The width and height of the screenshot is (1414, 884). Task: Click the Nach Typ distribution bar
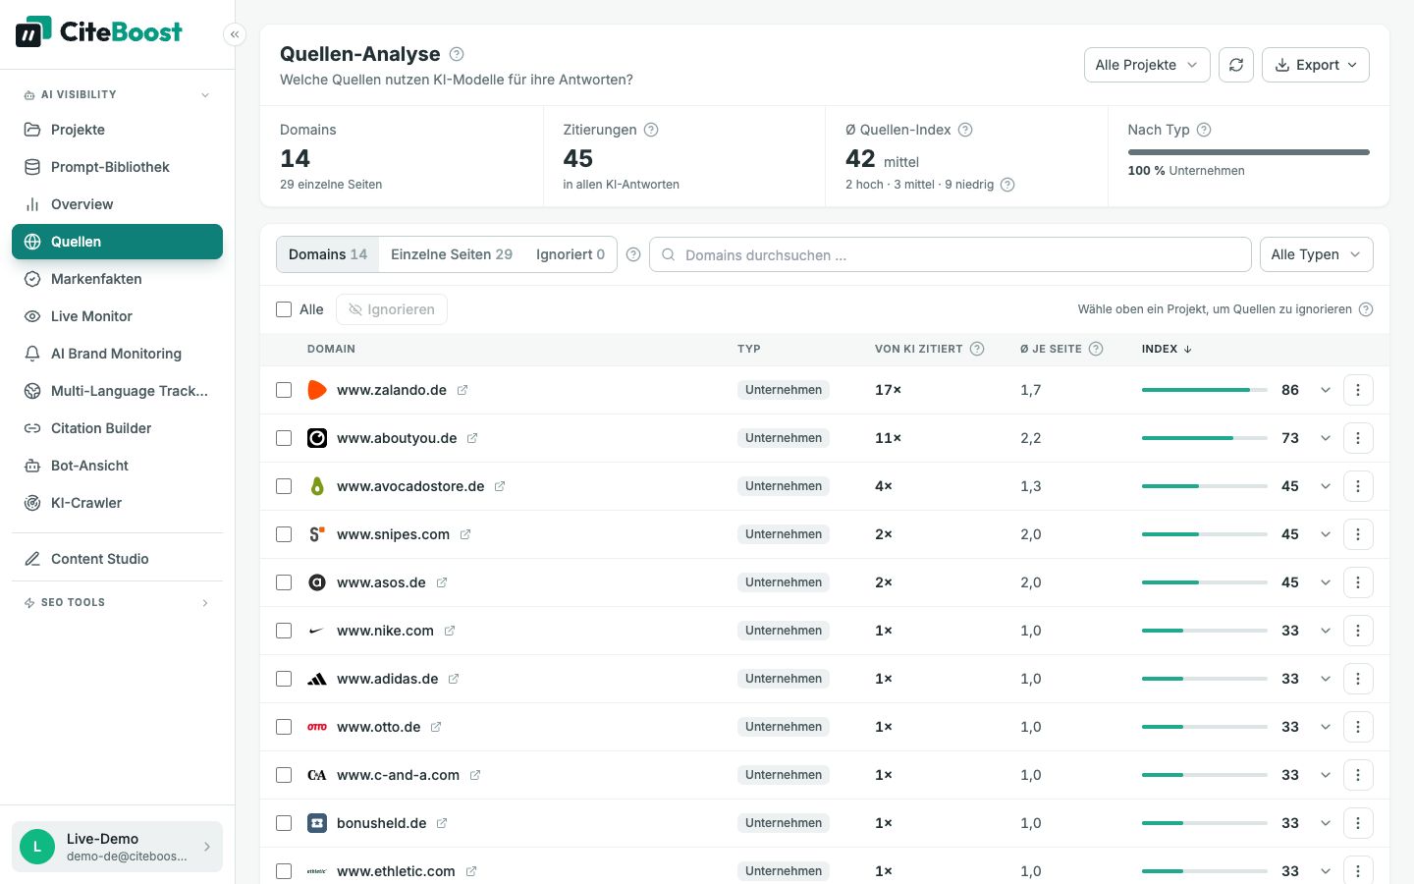point(1248,152)
